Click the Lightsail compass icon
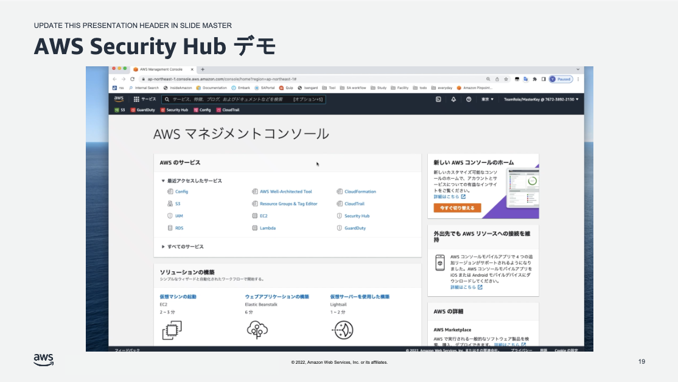This screenshot has height=382, width=678. click(x=343, y=330)
